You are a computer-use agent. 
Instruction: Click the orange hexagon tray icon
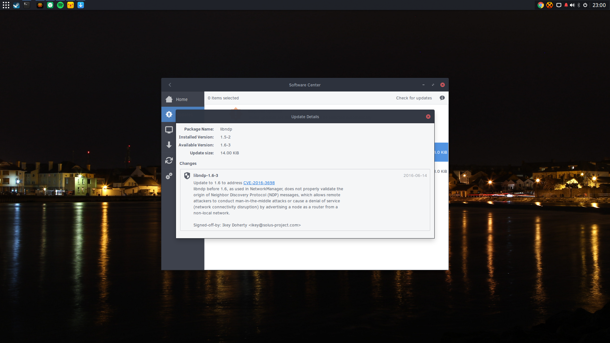click(x=550, y=5)
